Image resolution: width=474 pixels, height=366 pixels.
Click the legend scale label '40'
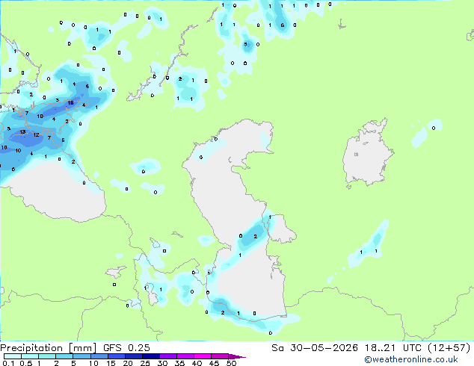coord(197,363)
